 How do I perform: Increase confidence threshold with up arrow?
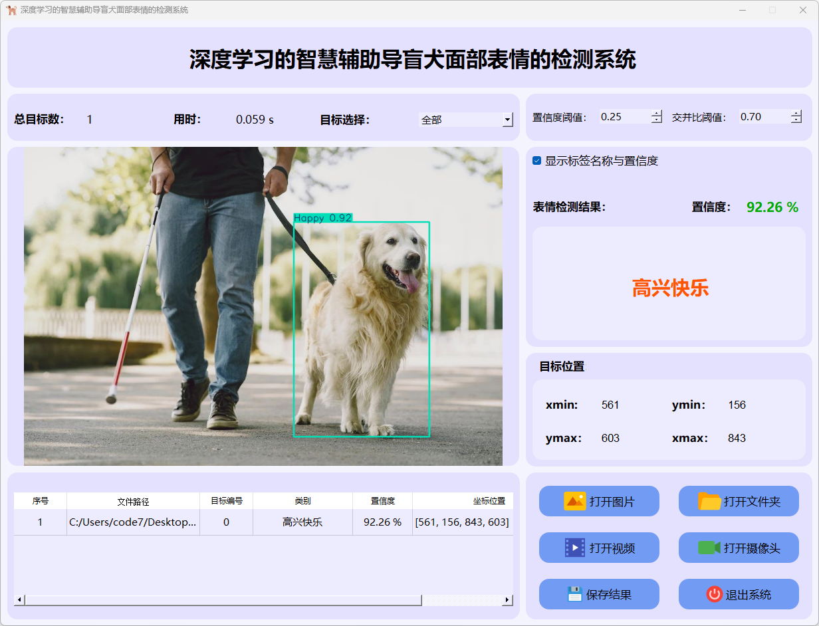coord(657,114)
